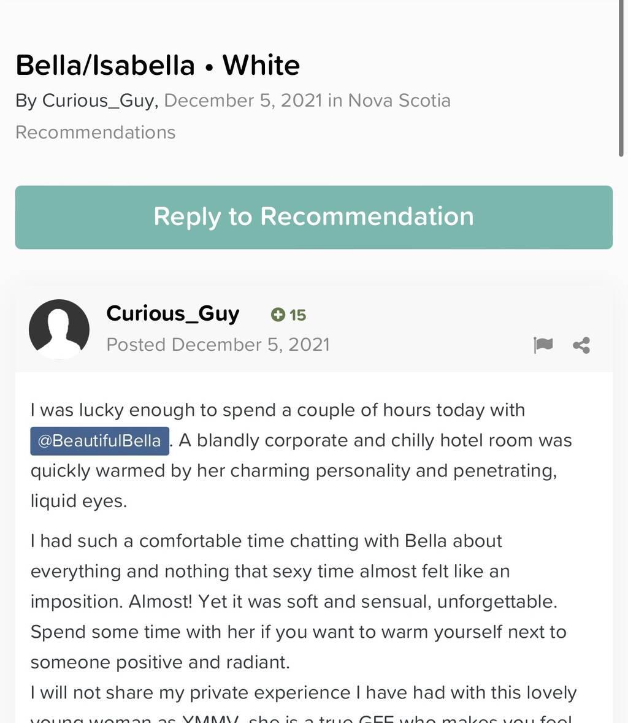Click the line 'I had such a comfortable time'

266,541
